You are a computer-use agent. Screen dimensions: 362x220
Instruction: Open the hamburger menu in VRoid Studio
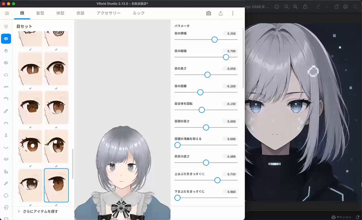pyautogui.click(x=7, y=13)
